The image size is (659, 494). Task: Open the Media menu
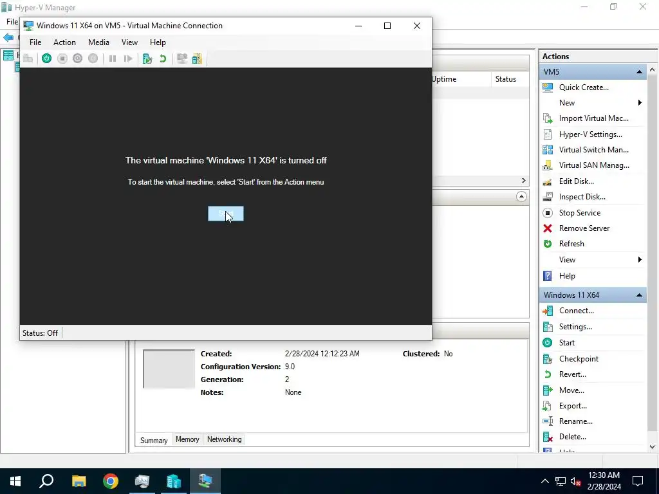click(x=98, y=42)
